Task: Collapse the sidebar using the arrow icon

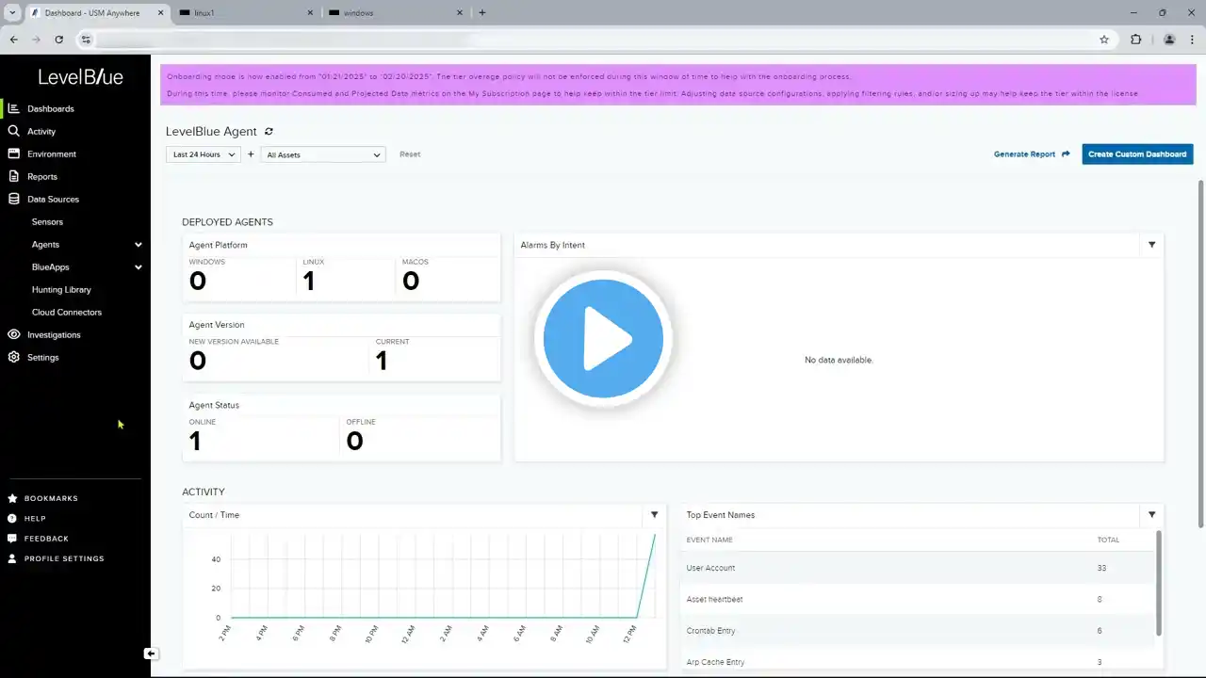Action: pos(151,654)
